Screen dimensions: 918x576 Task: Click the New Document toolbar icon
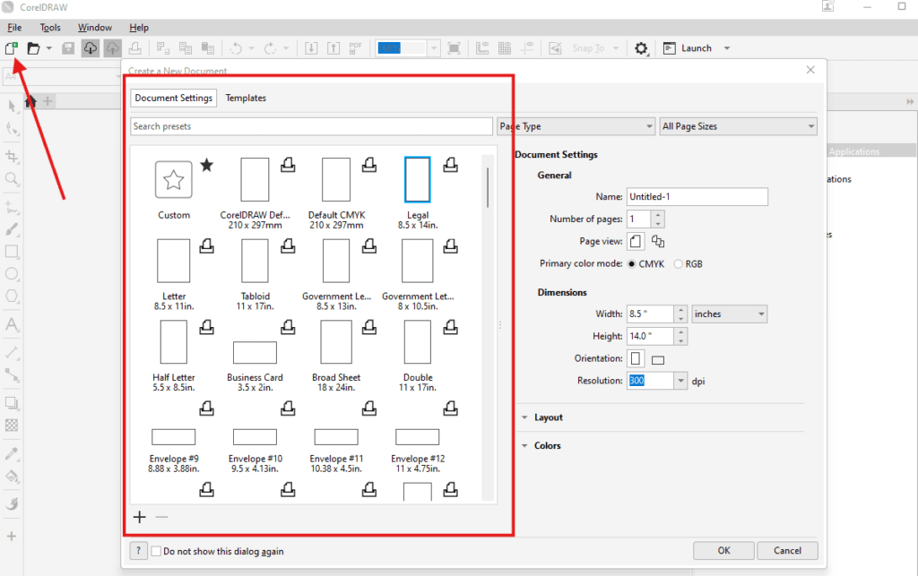13,47
